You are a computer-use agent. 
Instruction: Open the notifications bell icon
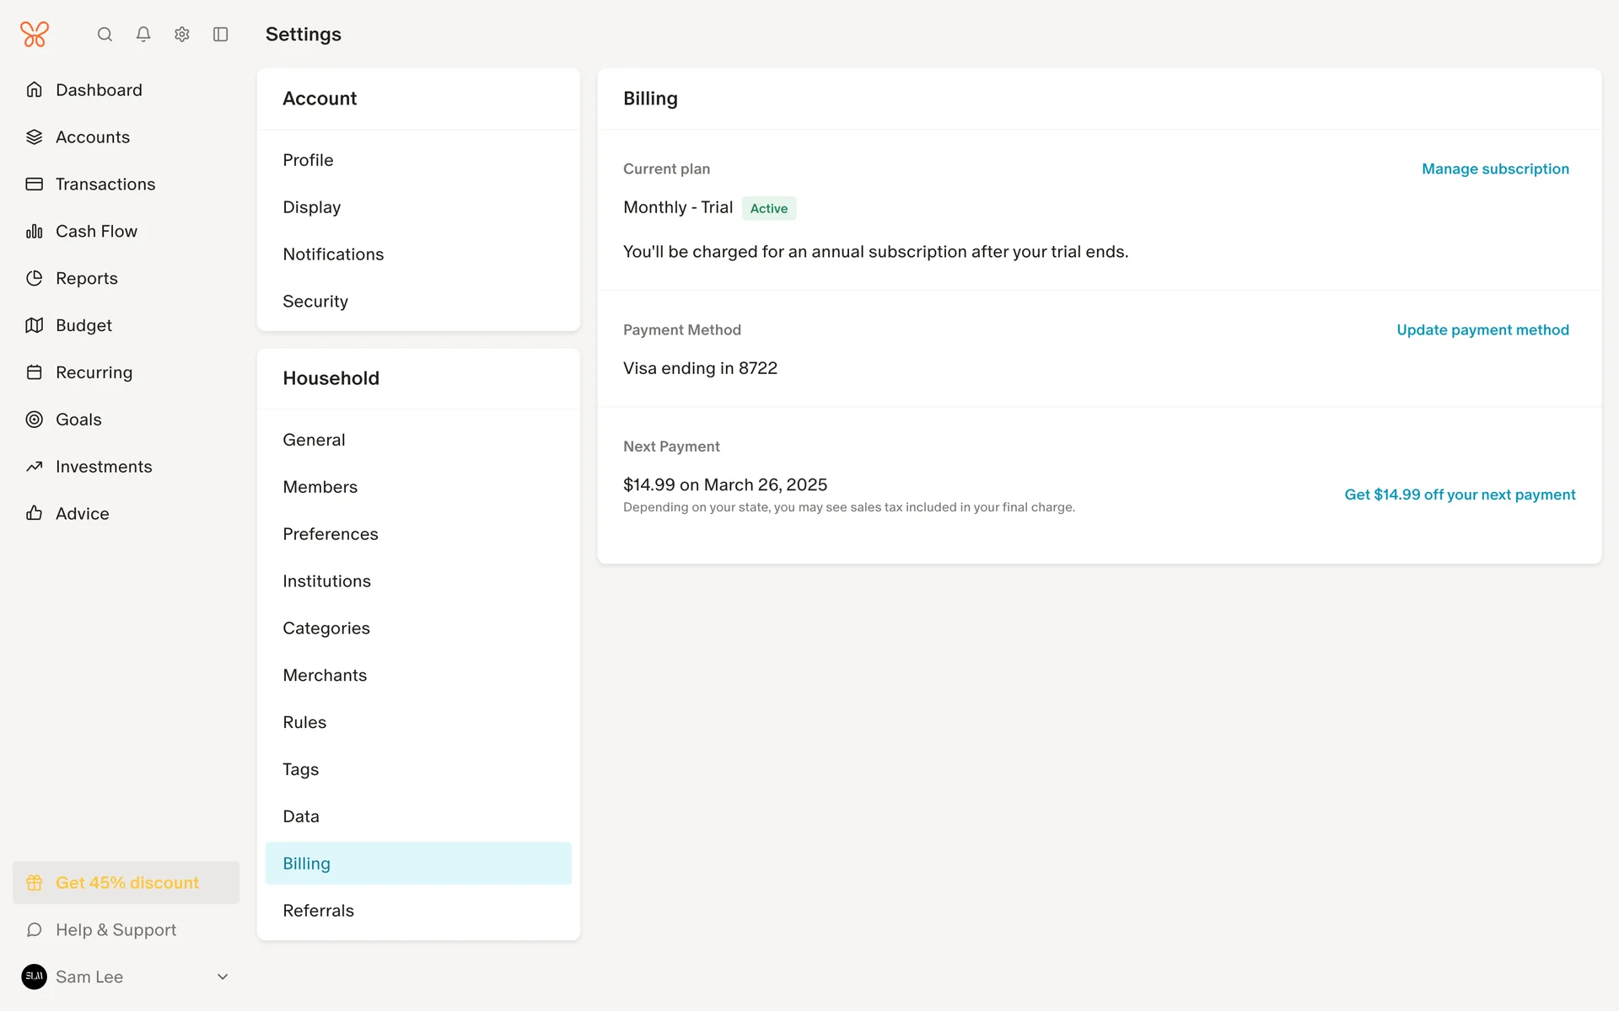pos(143,35)
